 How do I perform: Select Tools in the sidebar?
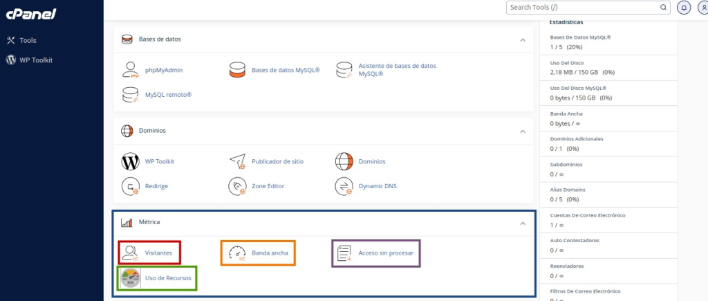pyautogui.click(x=28, y=40)
